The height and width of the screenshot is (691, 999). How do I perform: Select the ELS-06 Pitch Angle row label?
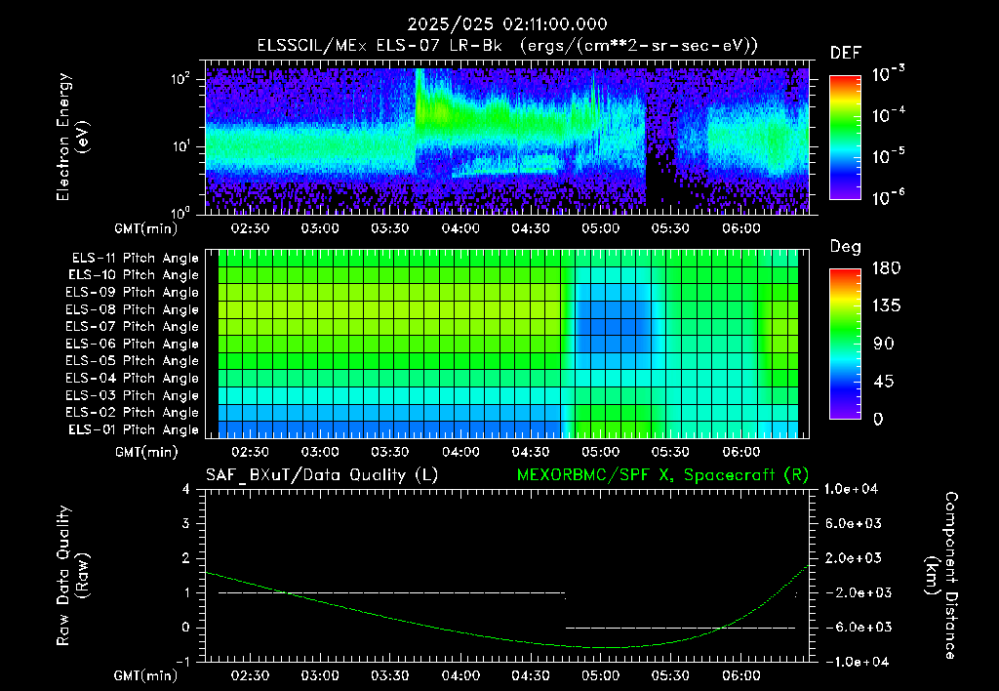click(133, 344)
